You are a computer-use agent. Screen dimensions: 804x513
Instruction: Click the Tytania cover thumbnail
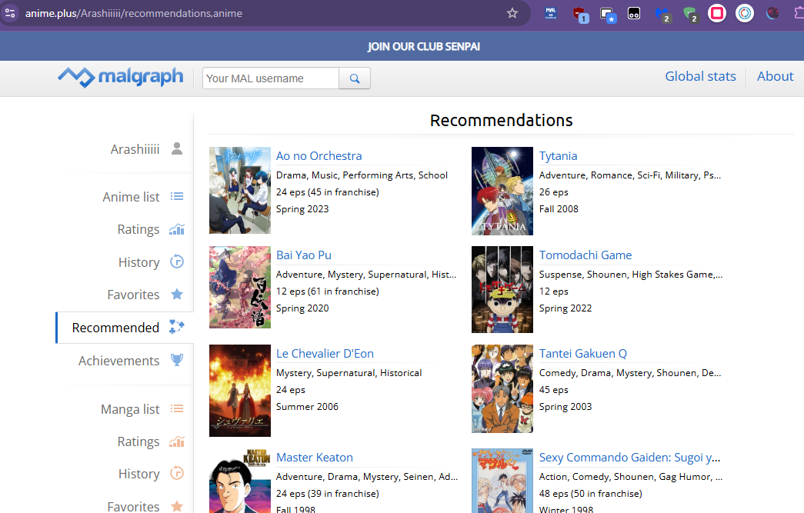click(x=502, y=192)
